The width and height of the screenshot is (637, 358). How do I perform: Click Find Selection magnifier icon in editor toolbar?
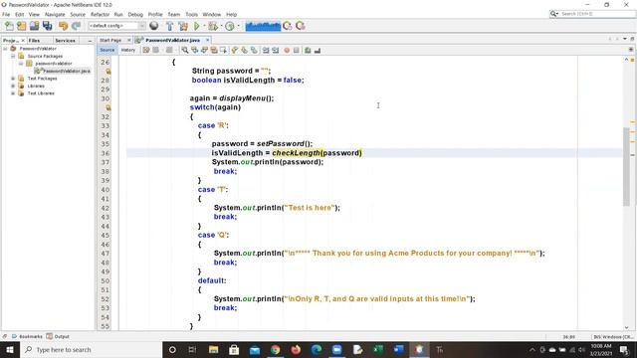pos(185,51)
